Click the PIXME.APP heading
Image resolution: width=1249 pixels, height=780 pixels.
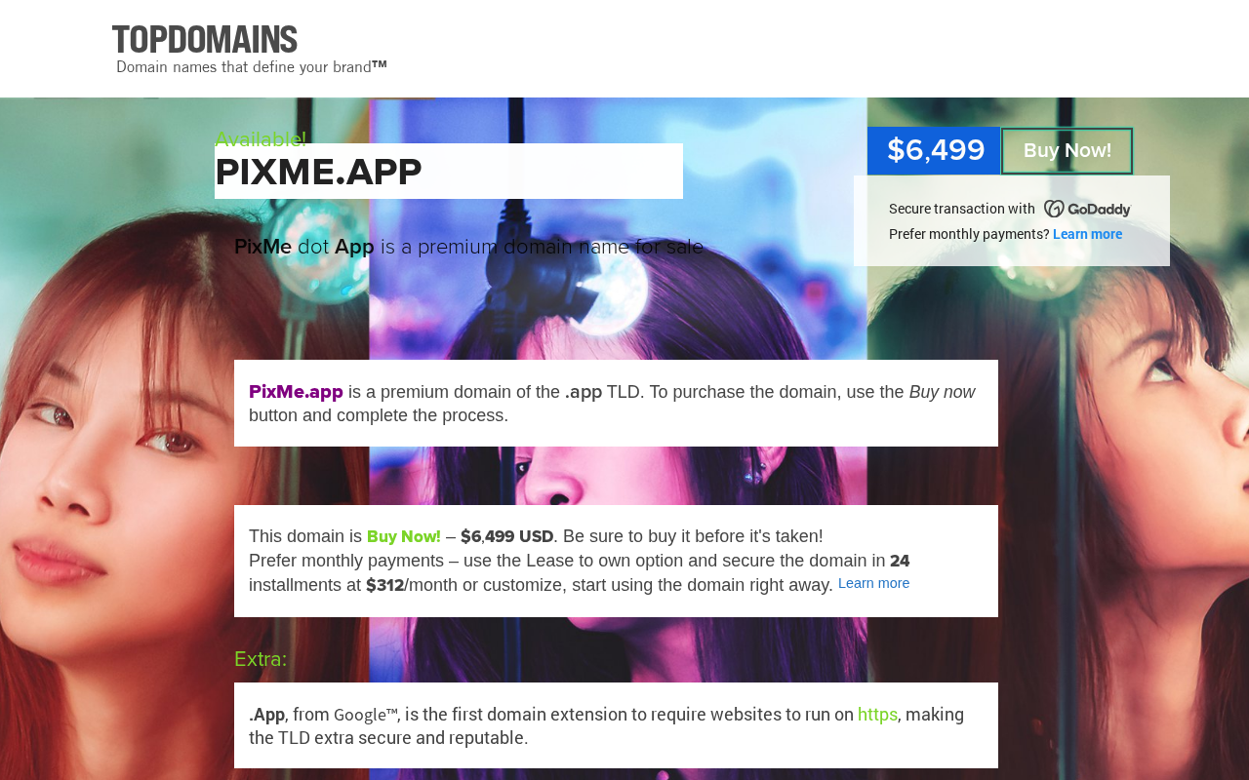coord(318,173)
